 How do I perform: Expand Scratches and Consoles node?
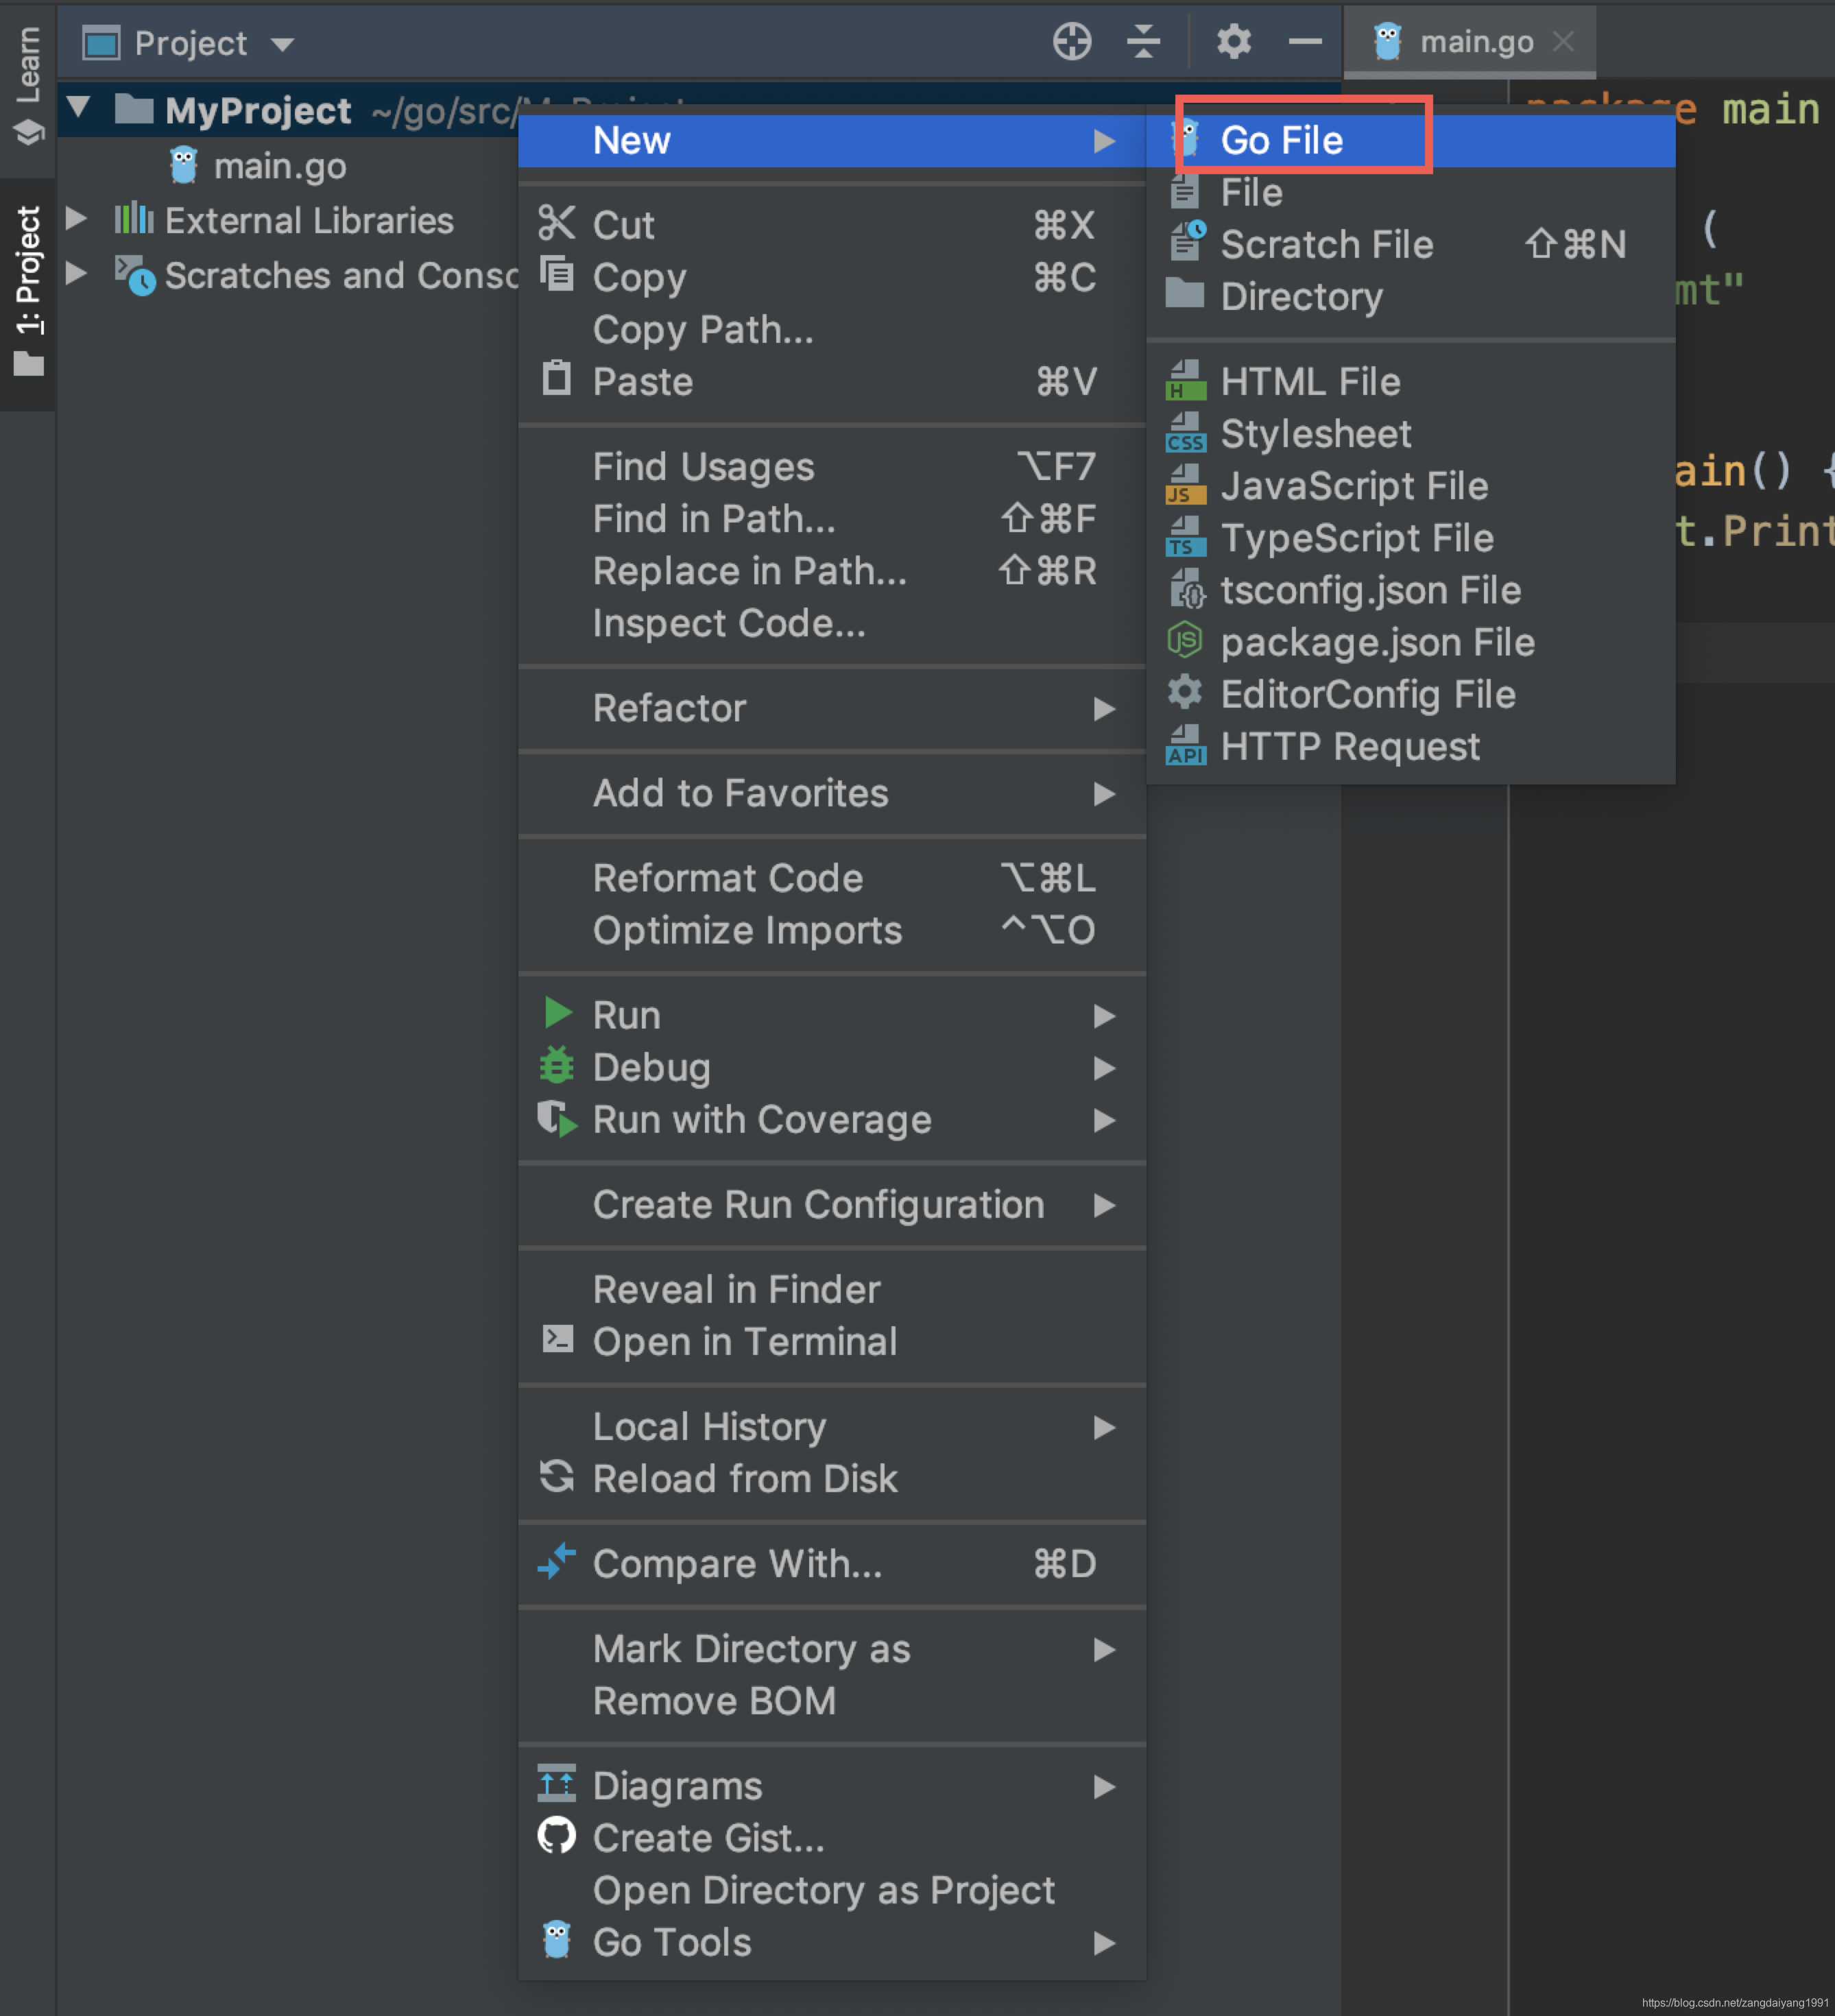coord(76,273)
